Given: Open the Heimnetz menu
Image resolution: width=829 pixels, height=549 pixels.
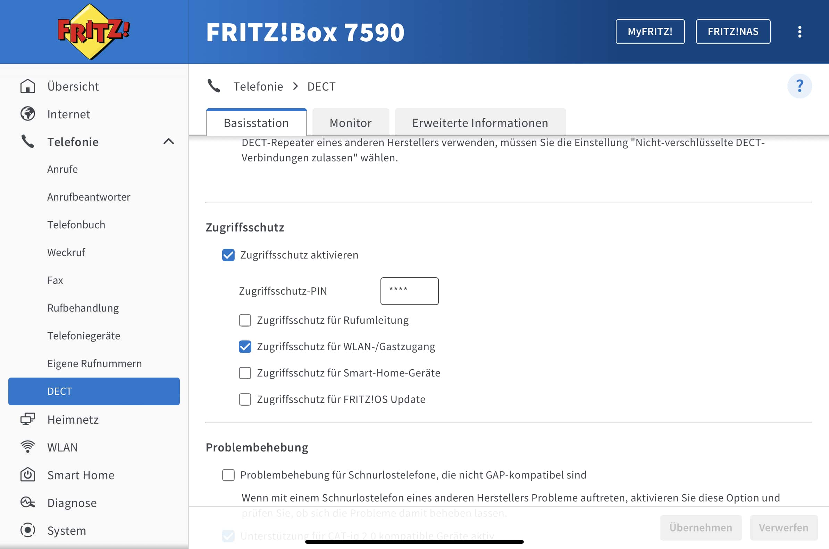Looking at the screenshot, I should 73,419.
